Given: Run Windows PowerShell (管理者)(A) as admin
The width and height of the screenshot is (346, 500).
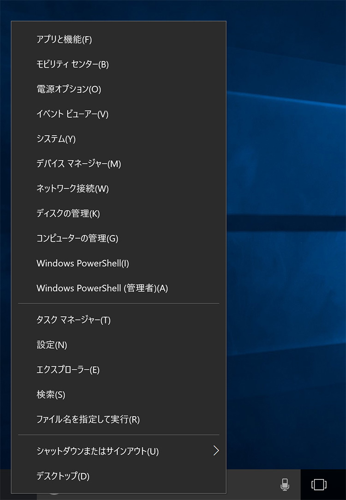Looking at the screenshot, I should 102,289.
